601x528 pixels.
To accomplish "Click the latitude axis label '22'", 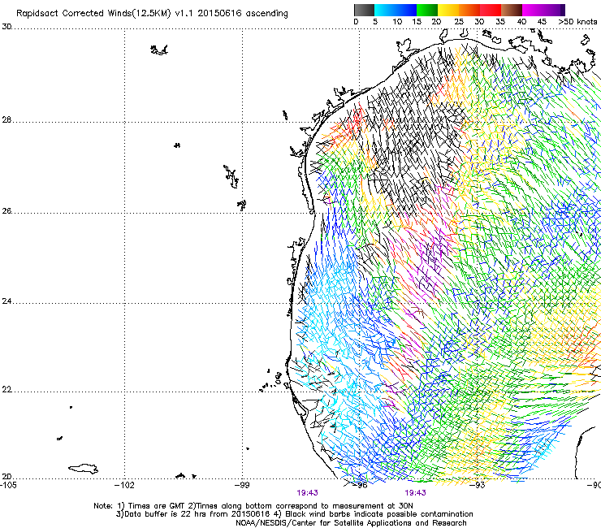I will 6,390.
